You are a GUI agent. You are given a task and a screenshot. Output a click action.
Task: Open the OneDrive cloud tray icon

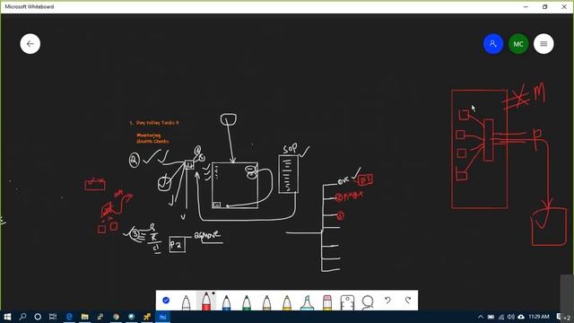point(521,317)
